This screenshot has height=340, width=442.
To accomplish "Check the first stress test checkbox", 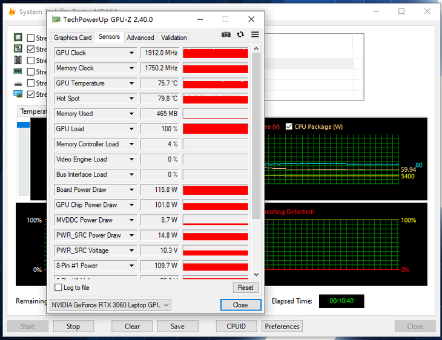I will tap(31, 38).
